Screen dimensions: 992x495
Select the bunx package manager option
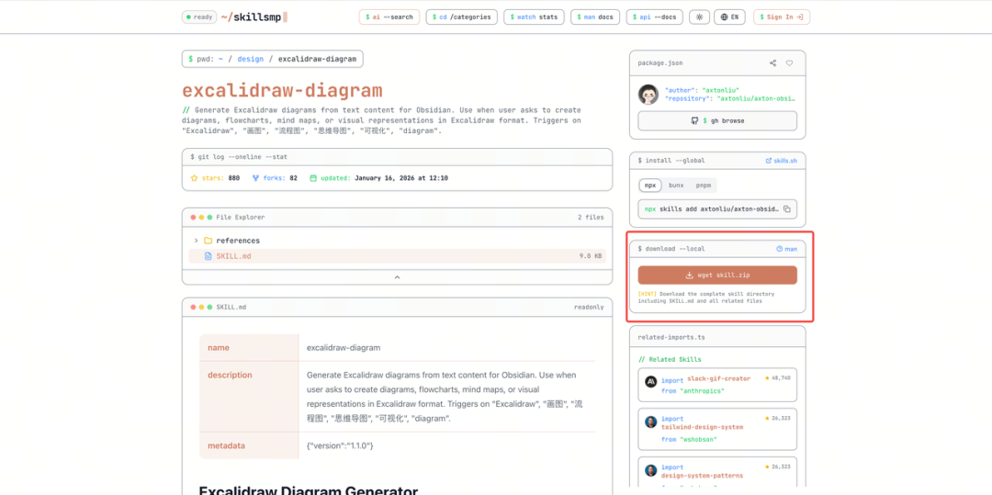(676, 185)
